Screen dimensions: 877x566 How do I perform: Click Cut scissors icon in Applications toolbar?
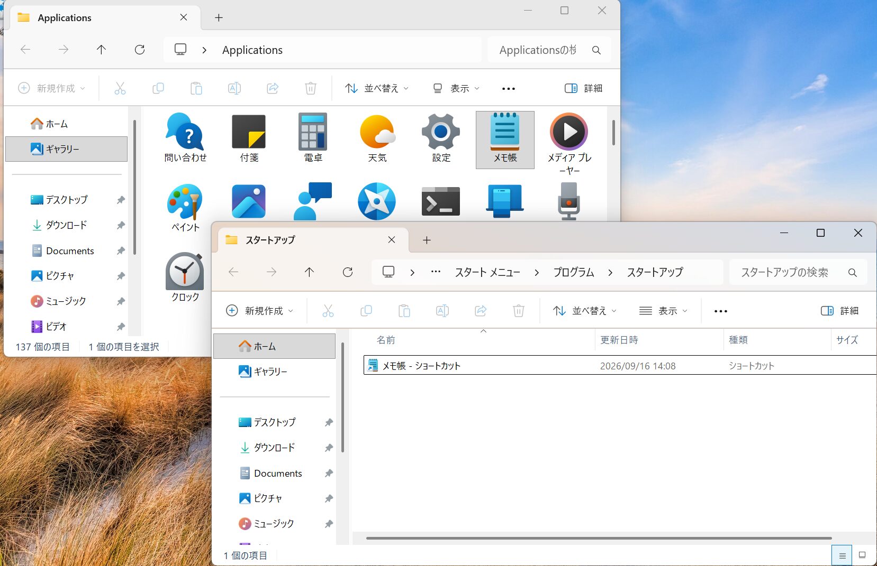120,88
